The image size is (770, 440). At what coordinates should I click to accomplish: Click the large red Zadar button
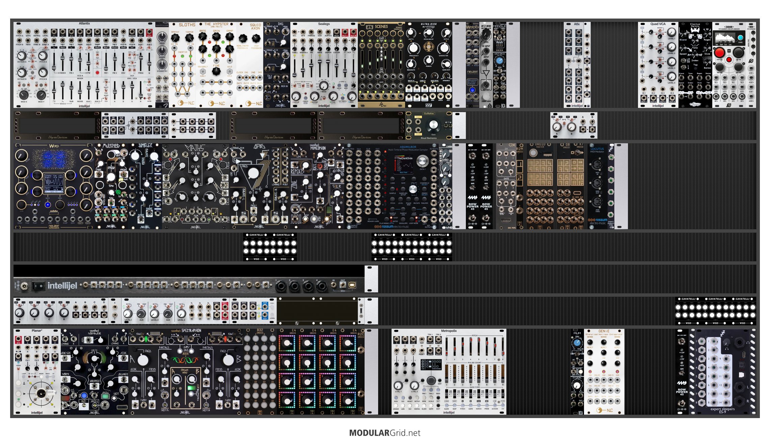[719, 53]
